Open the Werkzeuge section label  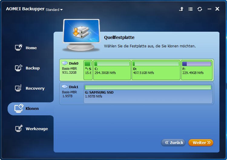37,129
